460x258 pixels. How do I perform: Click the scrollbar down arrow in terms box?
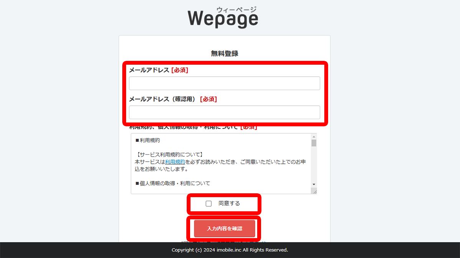point(314,184)
